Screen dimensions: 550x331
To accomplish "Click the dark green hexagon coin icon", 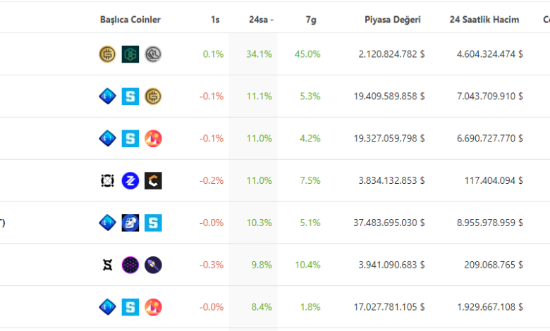I will 130,54.
